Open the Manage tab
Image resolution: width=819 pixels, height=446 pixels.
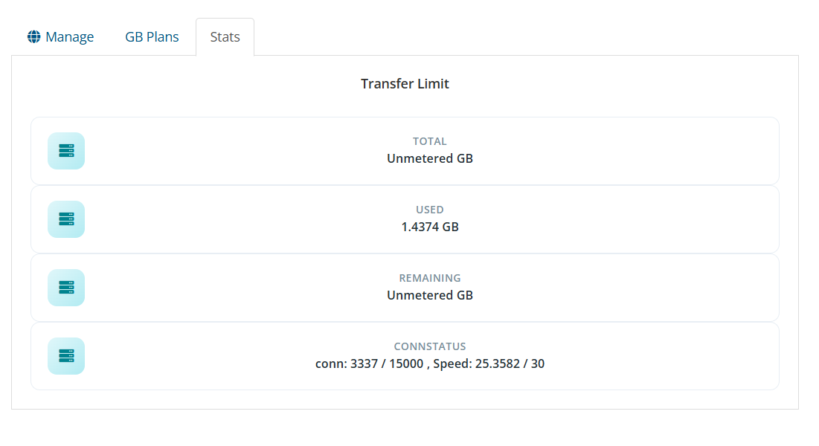[x=69, y=37]
